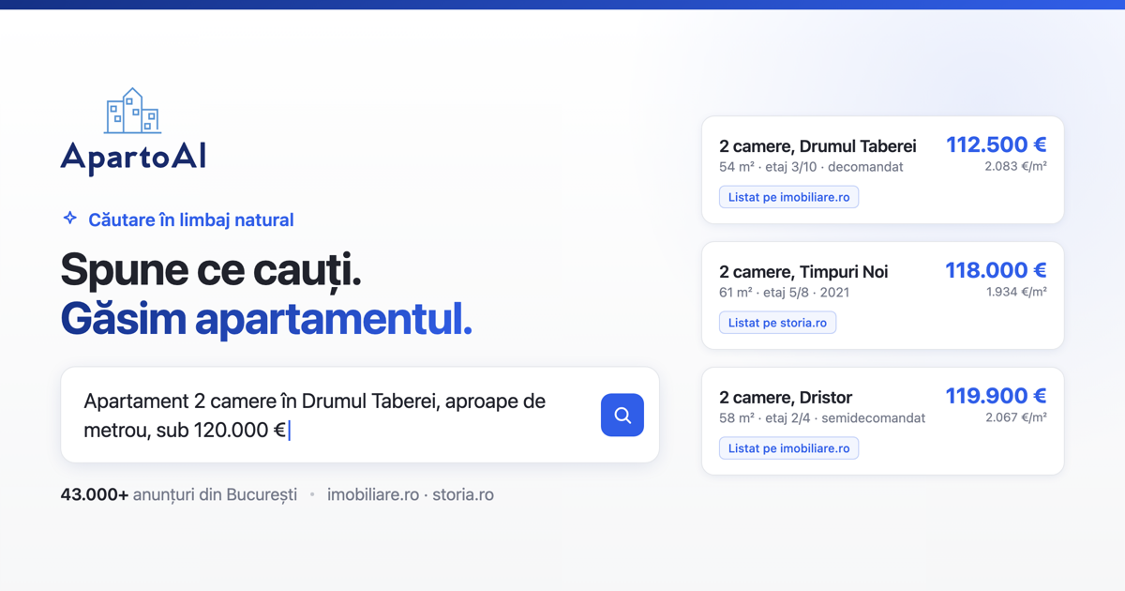Click the headline Găsim apartamentul.

(266, 319)
